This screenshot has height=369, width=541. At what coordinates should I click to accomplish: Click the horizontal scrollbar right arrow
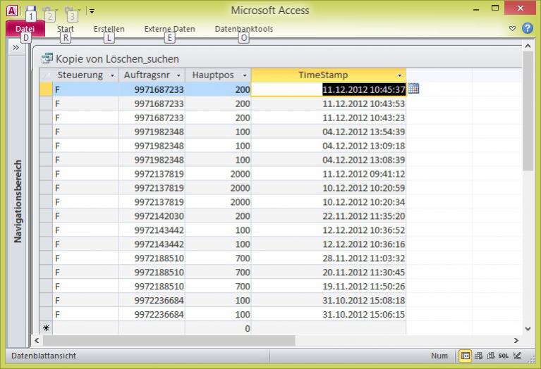(516, 340)
